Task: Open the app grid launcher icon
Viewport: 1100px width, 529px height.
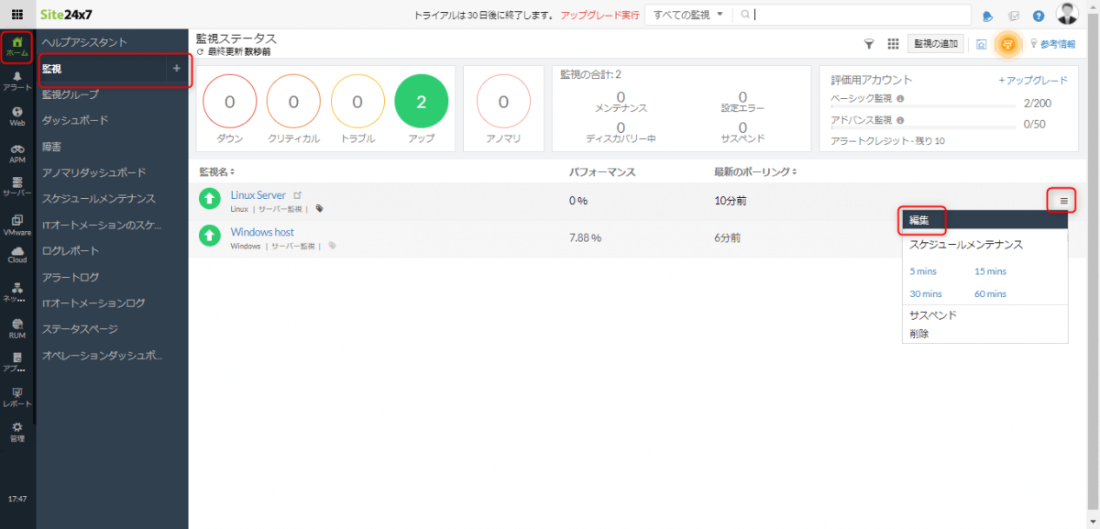Action: pos(17,15)
